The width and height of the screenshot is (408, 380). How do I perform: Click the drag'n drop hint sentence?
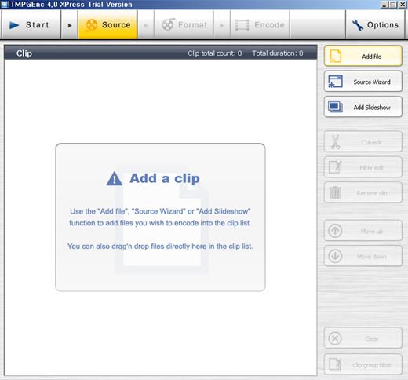160,247
